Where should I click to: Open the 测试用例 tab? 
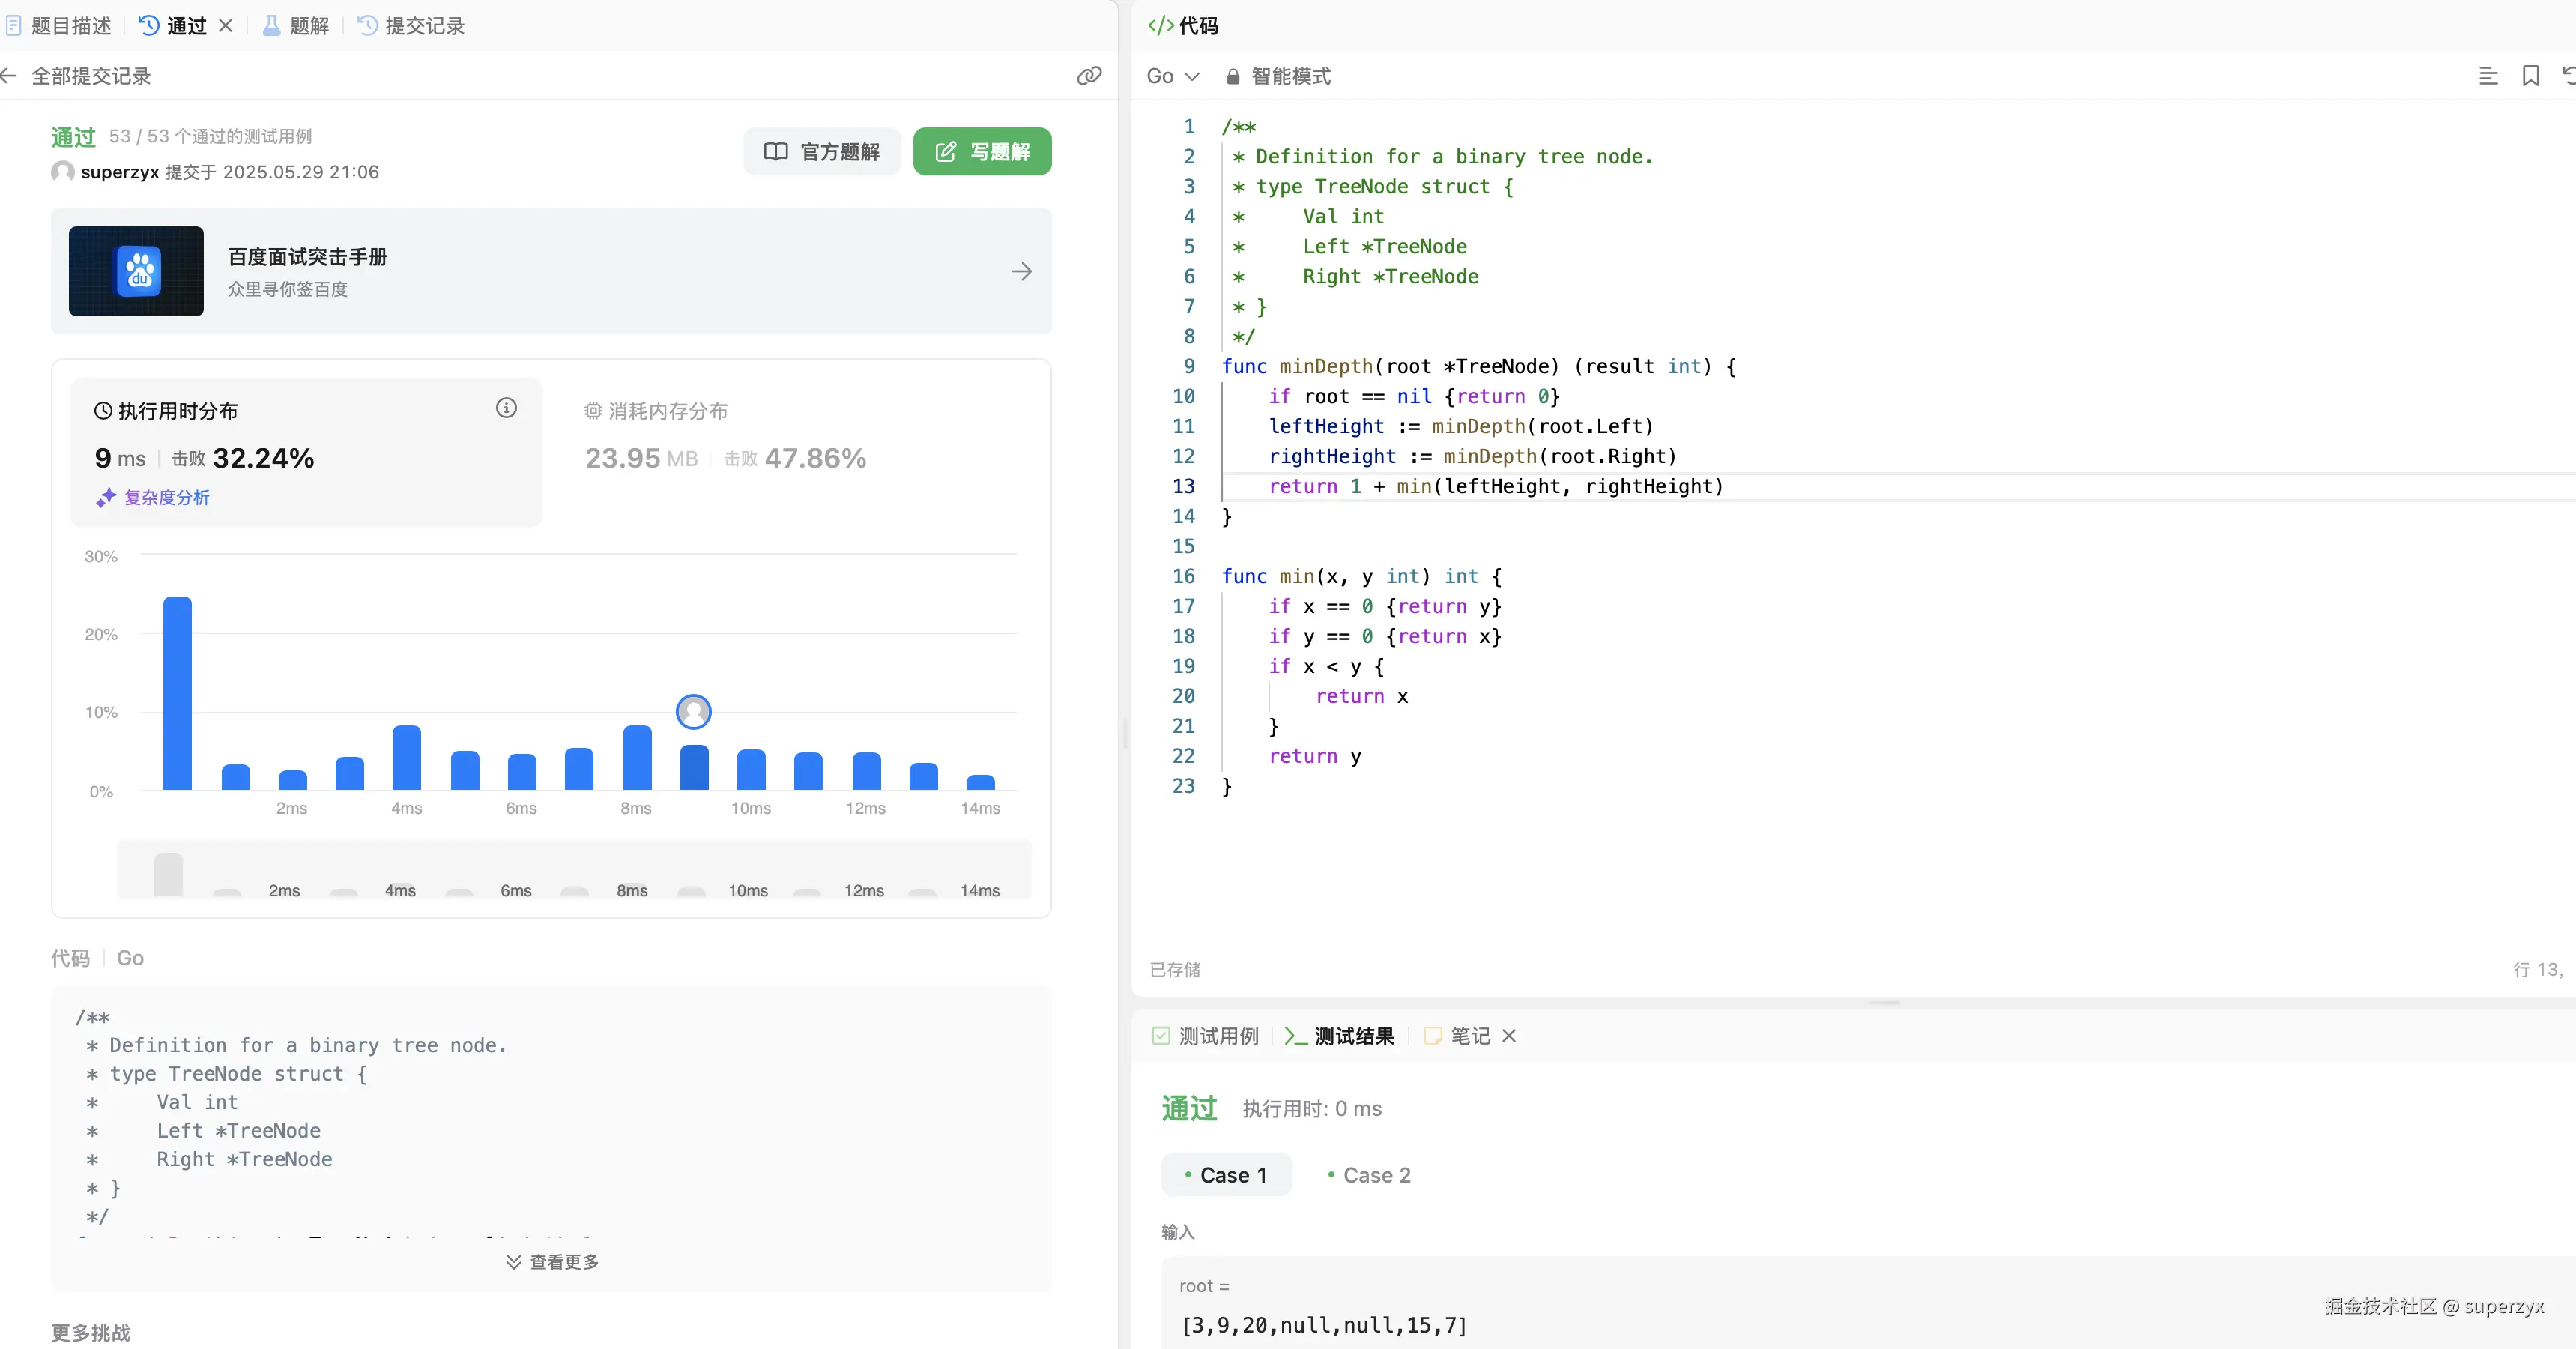1205,1036
